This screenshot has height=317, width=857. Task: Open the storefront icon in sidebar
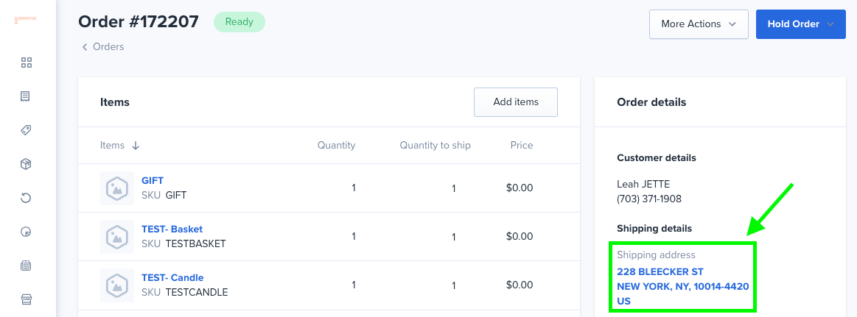(26, 299)
